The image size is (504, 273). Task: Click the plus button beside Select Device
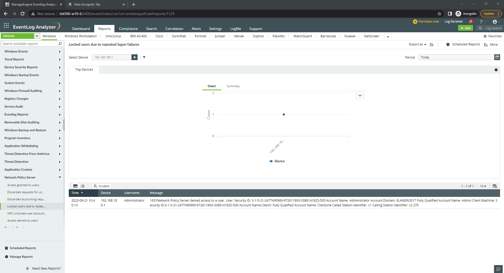point(134,57)
